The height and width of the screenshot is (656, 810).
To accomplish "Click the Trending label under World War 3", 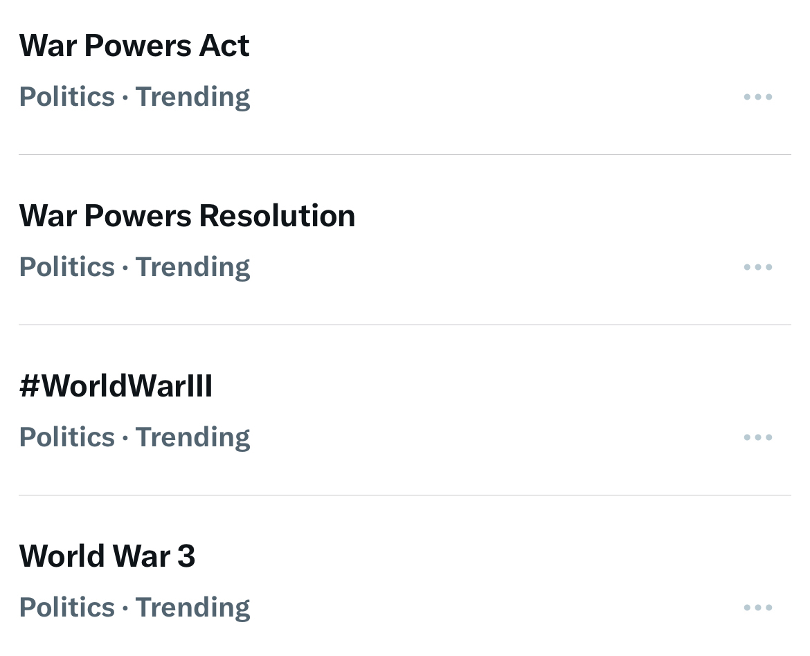I will pos(192,608).
